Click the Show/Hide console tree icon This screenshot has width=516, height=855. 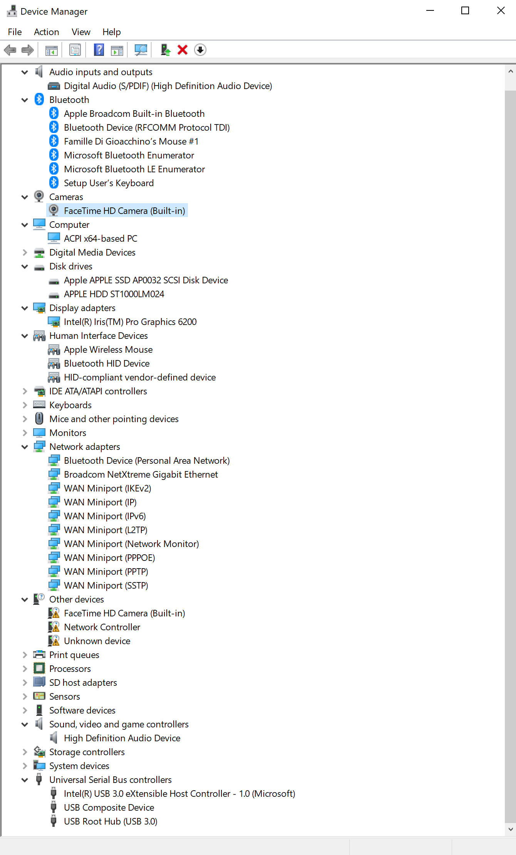pyautogui.click(x=51, y=50)
